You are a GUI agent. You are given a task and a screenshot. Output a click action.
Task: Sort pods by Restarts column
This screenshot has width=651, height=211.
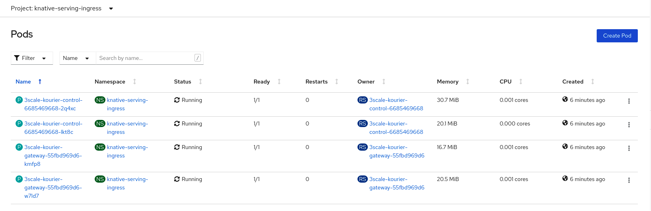tap(316, 82)
